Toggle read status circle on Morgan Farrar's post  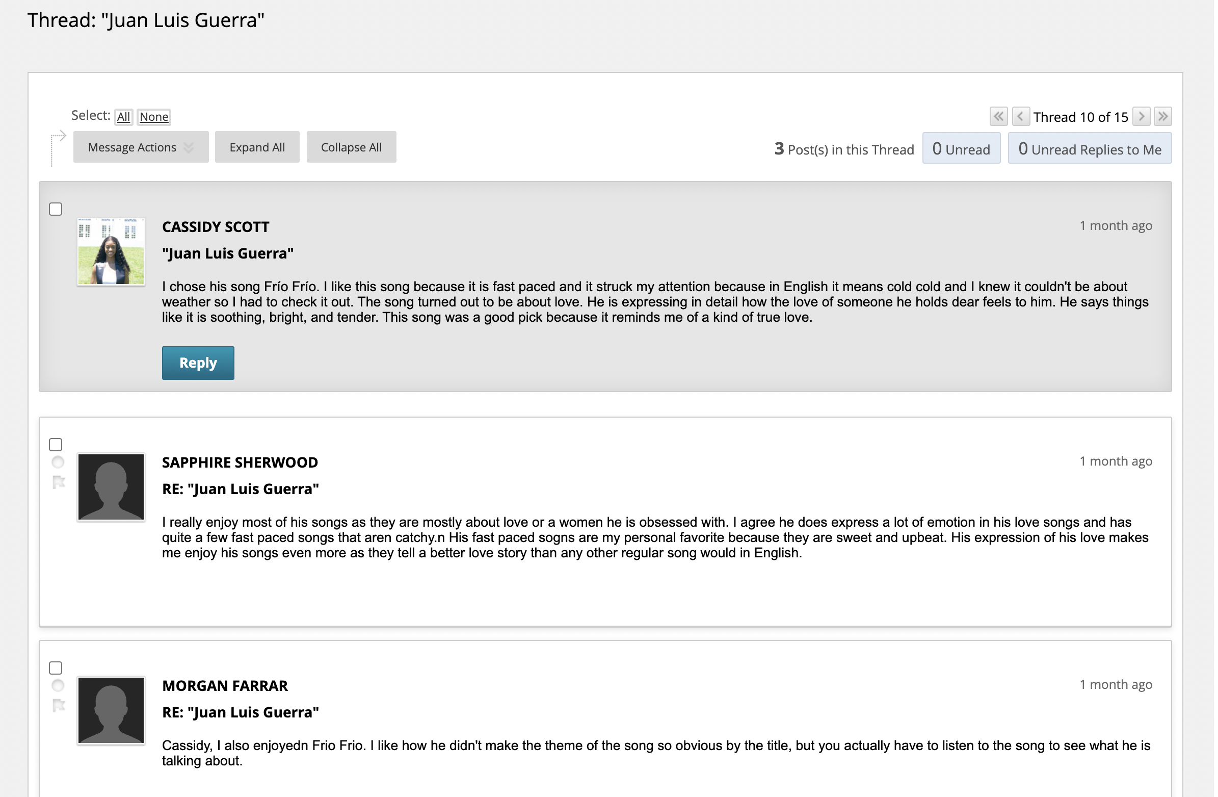pos(58,685)
